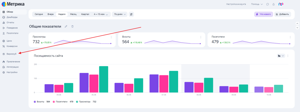Open three-dot menu on Просмотры card
The image size is (300, 112).
pos(111,37)
